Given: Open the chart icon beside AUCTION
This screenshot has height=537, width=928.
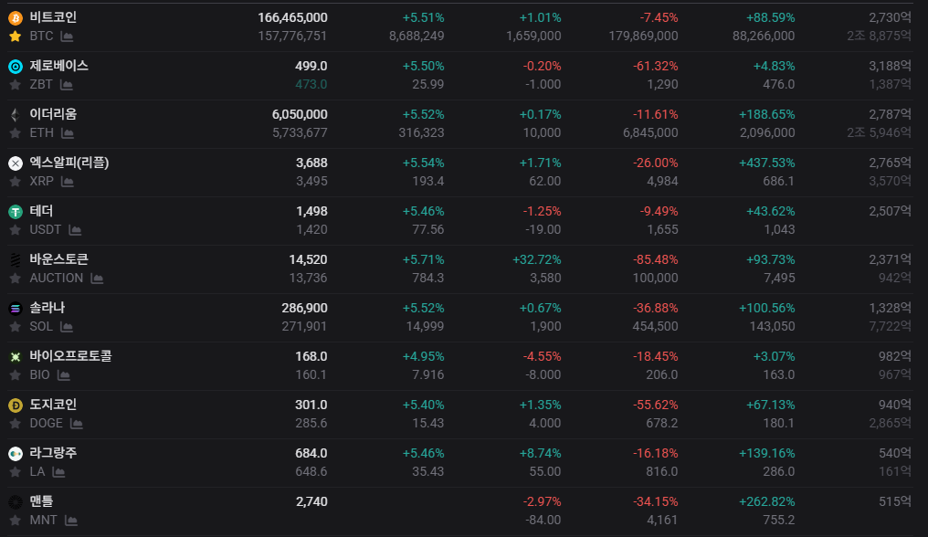Looking at the screenshot, I should click(96, 279).
